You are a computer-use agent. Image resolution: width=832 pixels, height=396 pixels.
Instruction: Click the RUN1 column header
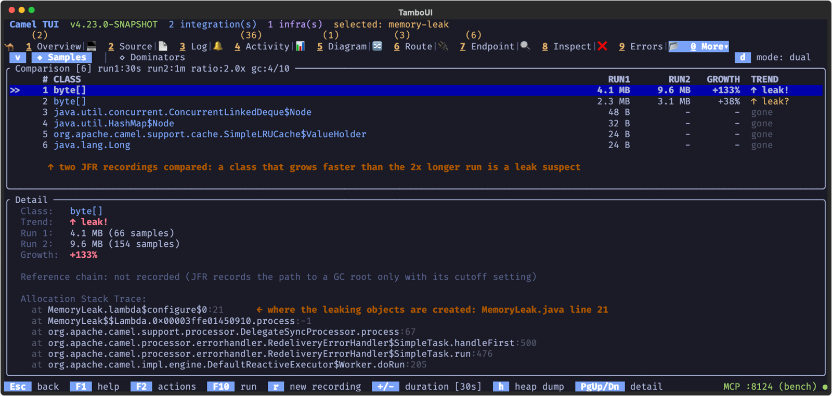point(619,79)
